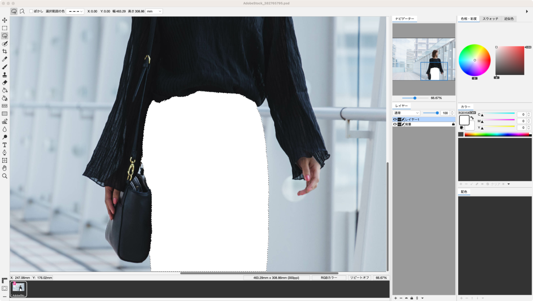The height and width of the screenshot is (301, 533).
Task: Open the mm units dropdown
Action: point(154,11)
